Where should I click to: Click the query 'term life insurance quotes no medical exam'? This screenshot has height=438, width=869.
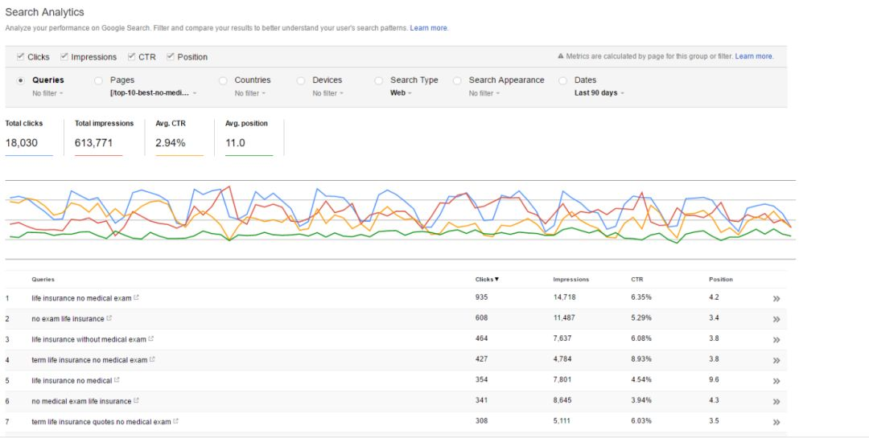[101, 421]
